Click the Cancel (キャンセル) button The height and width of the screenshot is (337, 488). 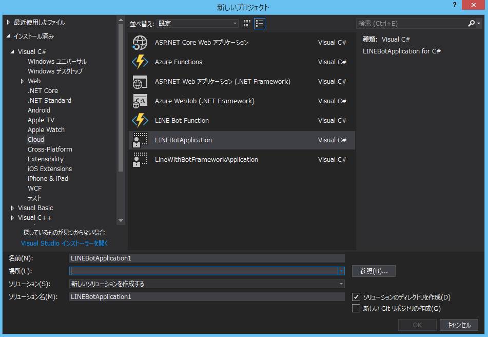459,325
